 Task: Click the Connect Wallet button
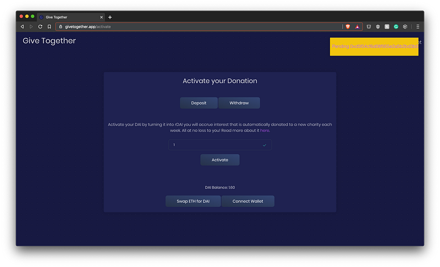248,201
